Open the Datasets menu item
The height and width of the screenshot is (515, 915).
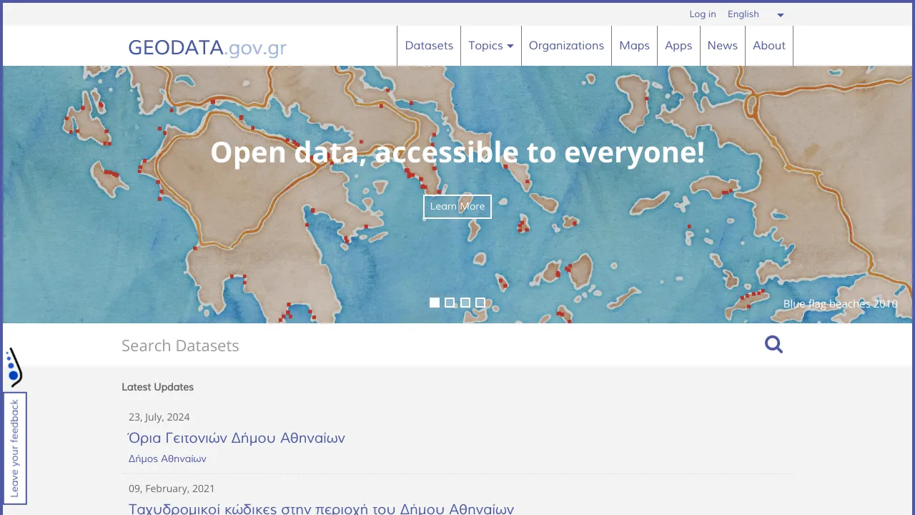429,46
